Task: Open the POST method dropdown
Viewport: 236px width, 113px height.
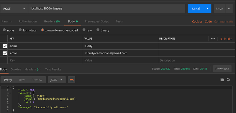Action: coord(14,9)
